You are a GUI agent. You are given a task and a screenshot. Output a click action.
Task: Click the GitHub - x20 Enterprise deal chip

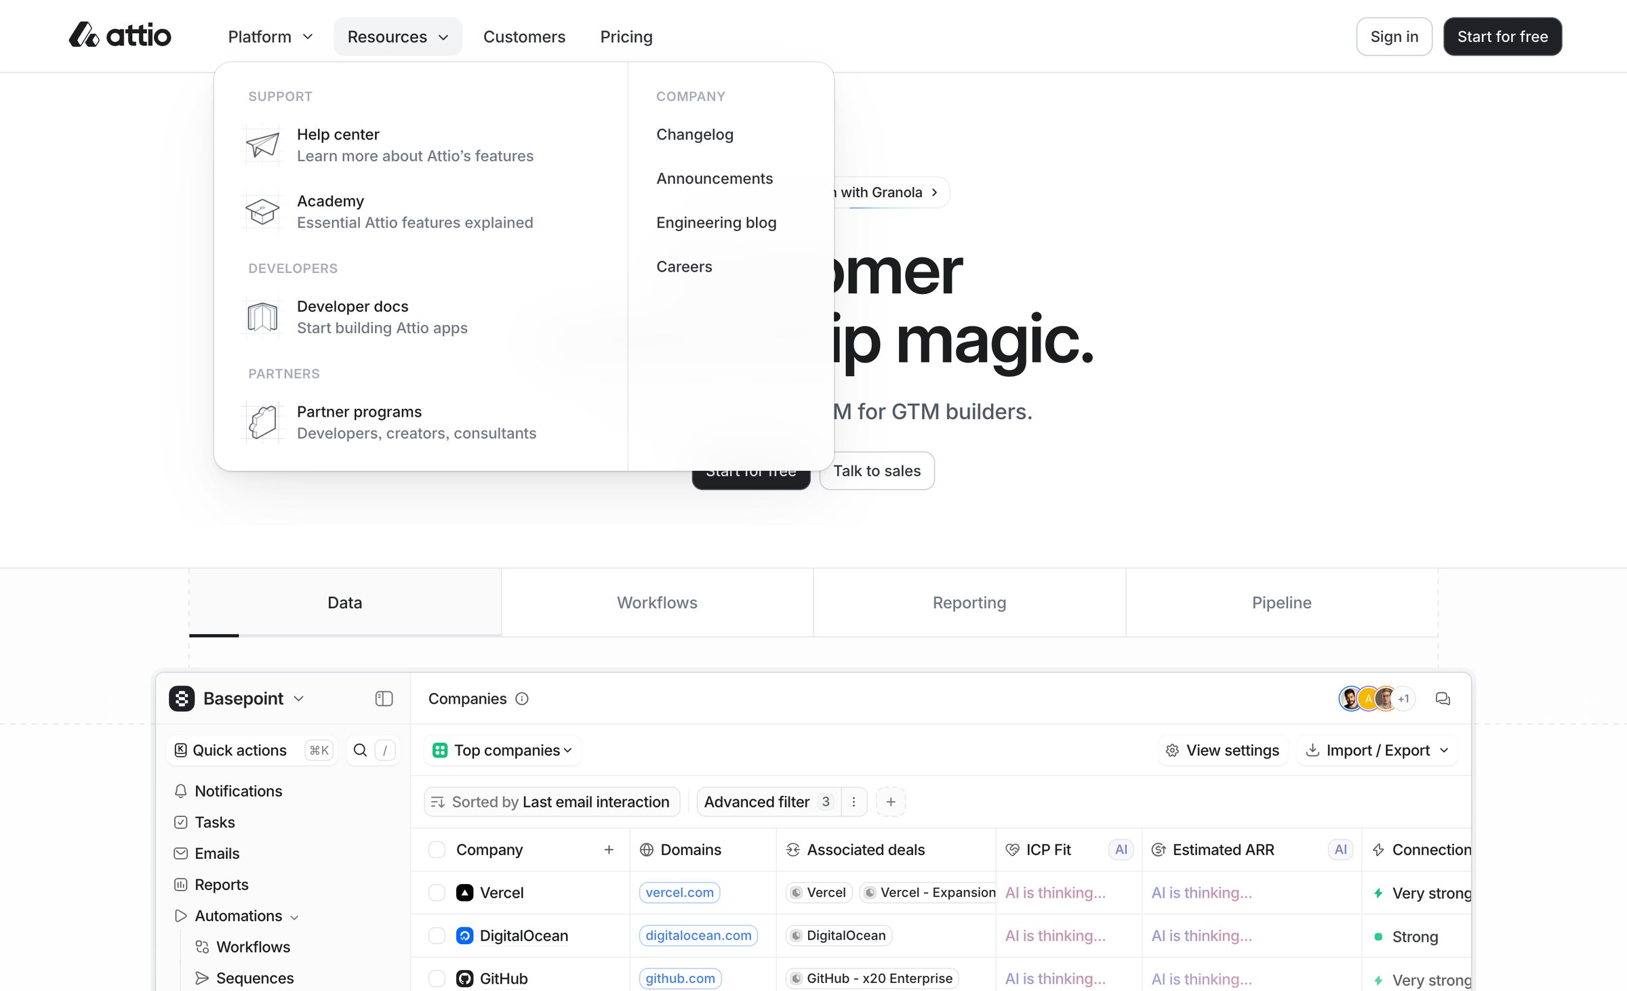[872, 979]
